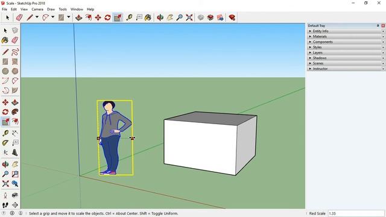Open the Help menu
The image size is (386, 217).
click(x=90, y=10)
